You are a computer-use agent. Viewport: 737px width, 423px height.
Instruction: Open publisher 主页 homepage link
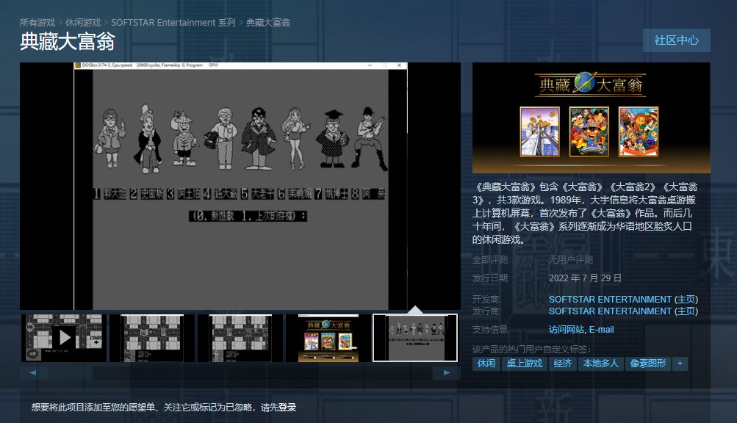[686, 311]
